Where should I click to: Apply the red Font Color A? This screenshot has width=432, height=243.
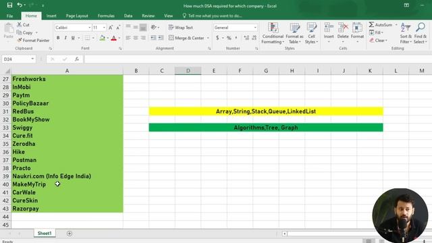[113, 38]
